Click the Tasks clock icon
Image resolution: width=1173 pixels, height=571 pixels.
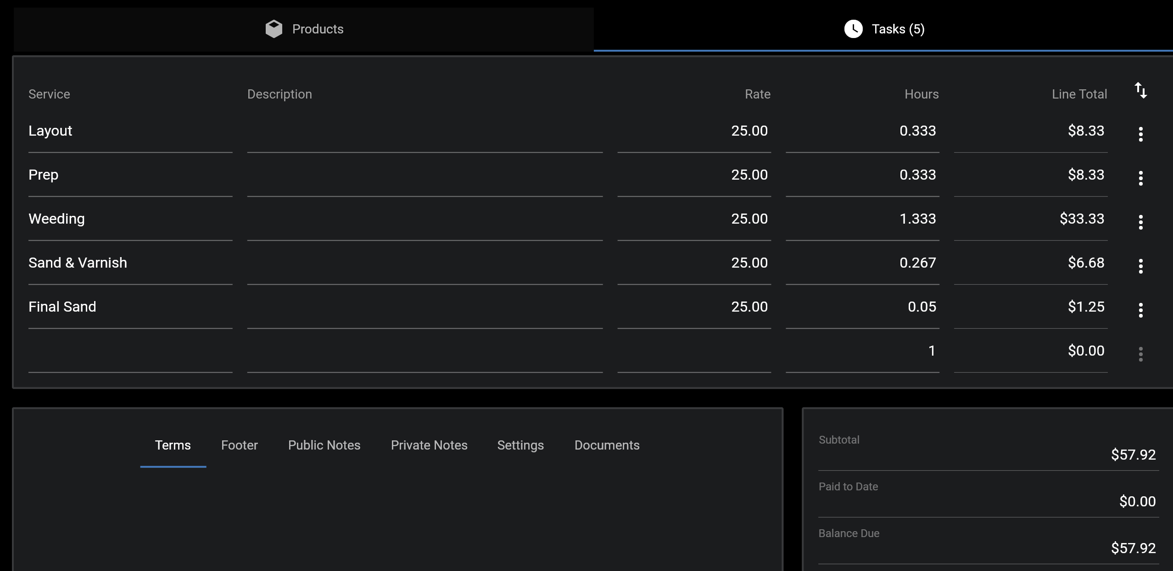click(853, 29)
